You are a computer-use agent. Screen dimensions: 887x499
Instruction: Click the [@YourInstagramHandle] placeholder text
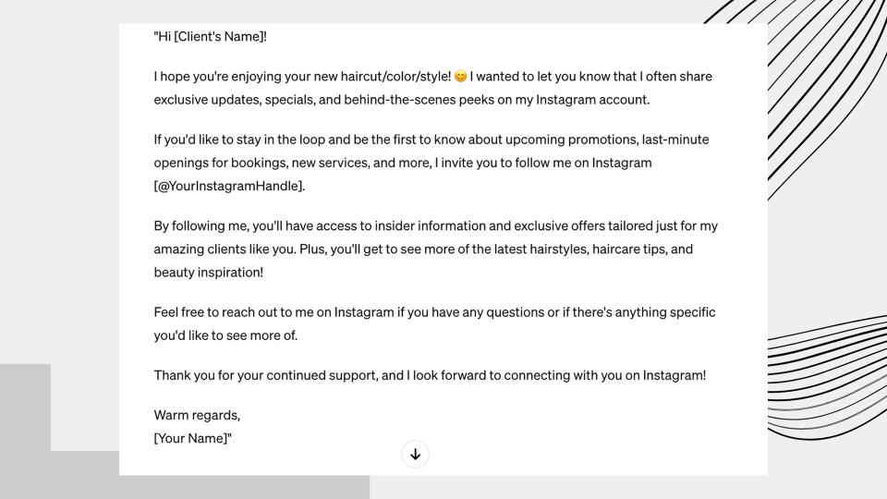(229, 186)
